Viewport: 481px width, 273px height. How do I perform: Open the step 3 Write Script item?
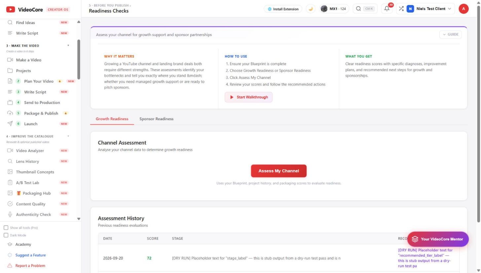coord(35,92)
